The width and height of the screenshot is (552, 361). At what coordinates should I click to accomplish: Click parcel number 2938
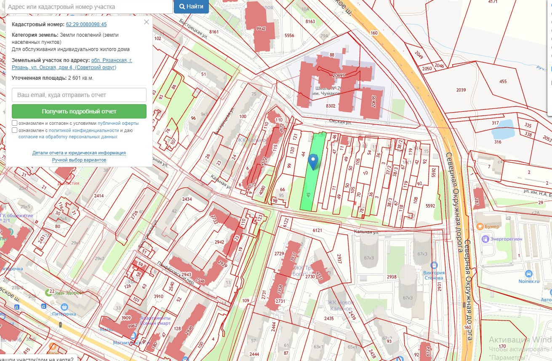click(x=392, y=277)
